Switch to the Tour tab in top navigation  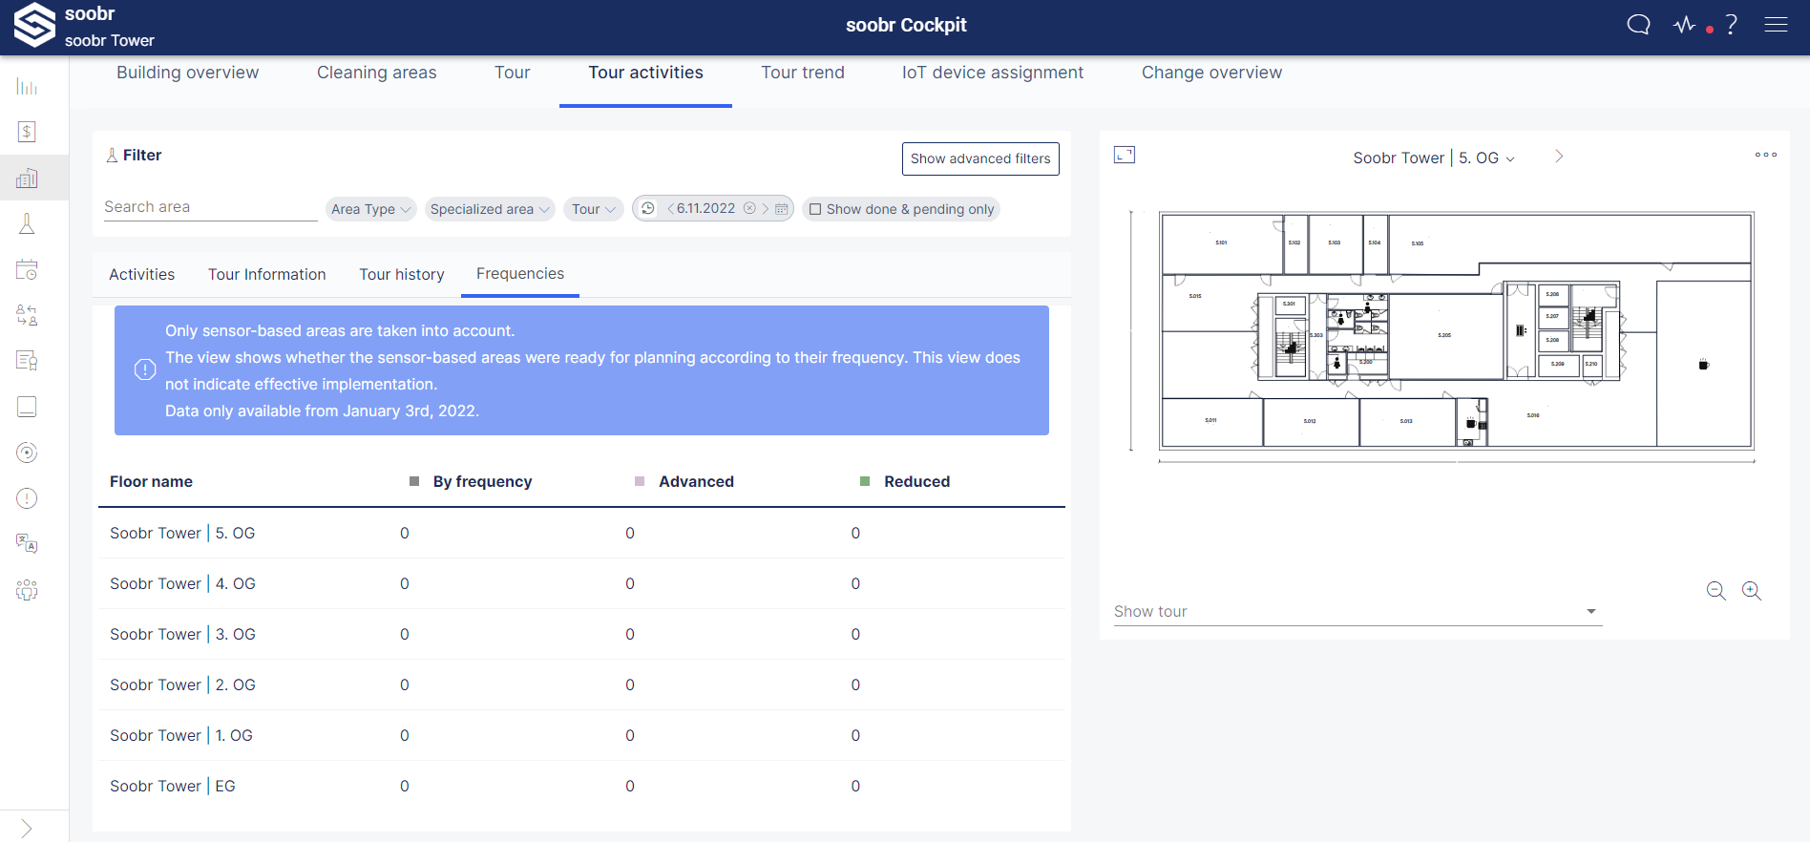click(512, 73)
